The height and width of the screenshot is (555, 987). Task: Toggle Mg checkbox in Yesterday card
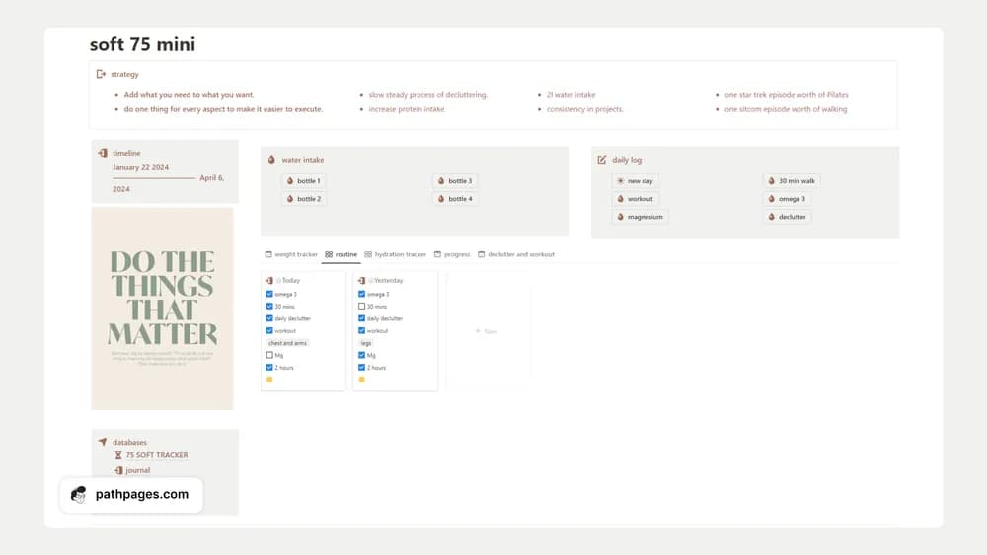(x=362, y=355)
